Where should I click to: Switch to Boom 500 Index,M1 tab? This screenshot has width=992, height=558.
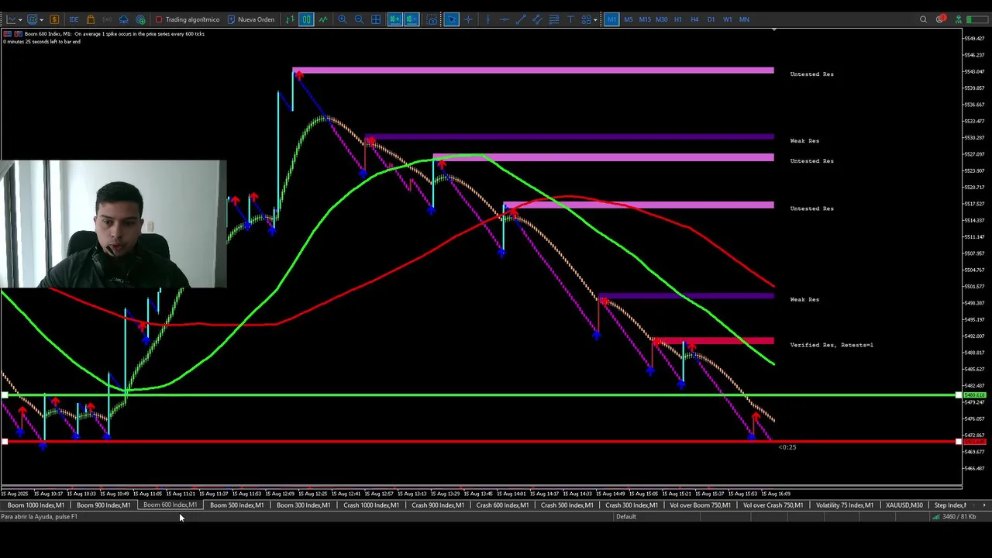236,505
